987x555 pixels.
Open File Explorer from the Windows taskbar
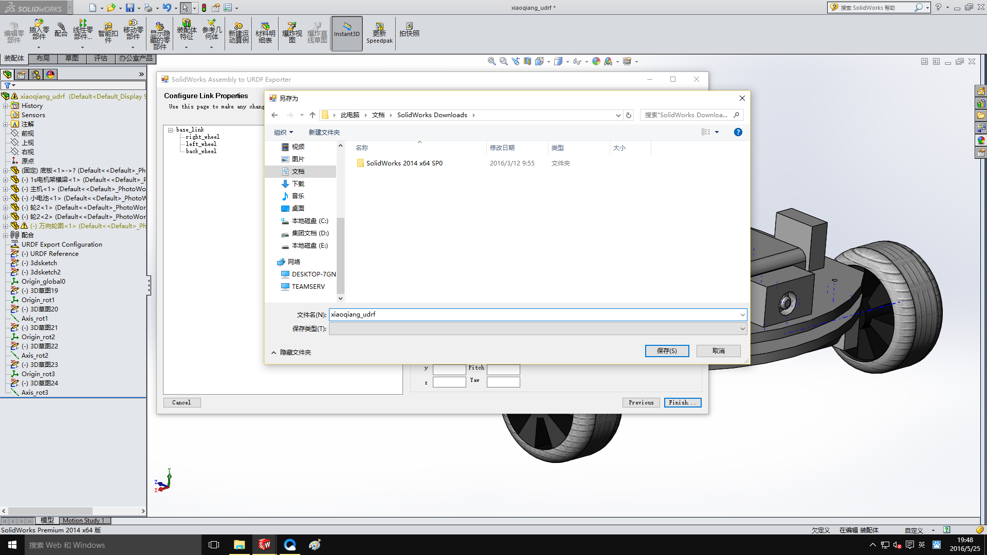pos(239,545)
